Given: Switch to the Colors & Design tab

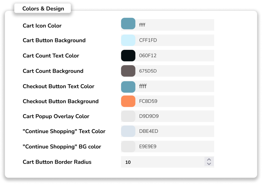Looking at the screenshot, I should (43, 8).
